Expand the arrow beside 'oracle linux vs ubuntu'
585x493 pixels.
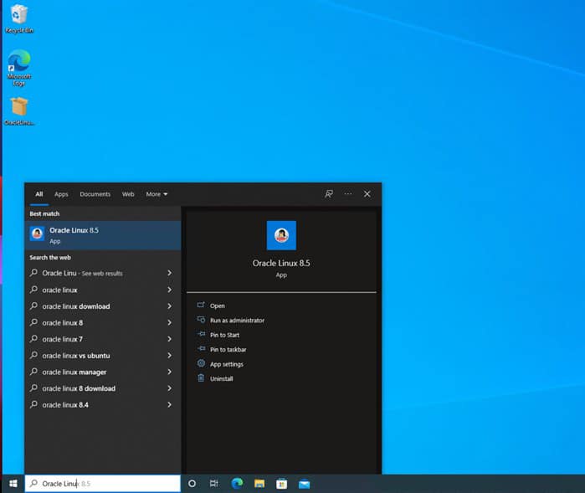169,356
